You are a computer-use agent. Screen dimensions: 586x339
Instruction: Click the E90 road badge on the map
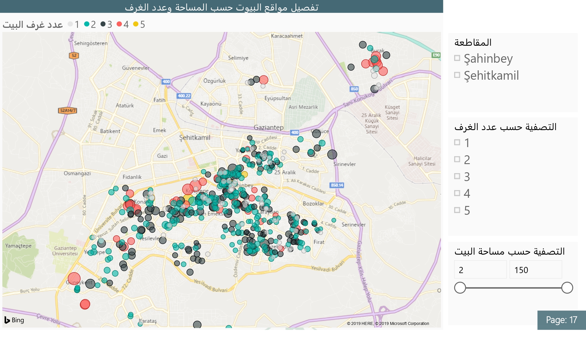point(436,55)
